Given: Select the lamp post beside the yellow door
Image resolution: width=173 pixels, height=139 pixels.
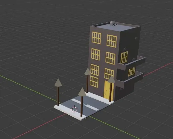Looking at the screenshot, I should click(x=111, y=89).
